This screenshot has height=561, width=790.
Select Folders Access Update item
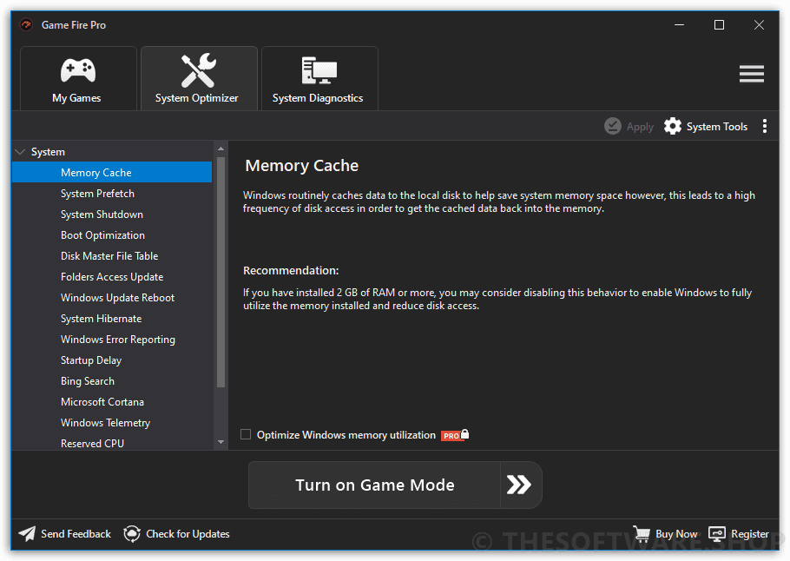click(112, 277)
